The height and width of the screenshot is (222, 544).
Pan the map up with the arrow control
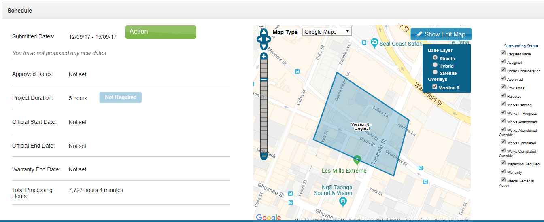pyautogui.click(x=264, y=32)
